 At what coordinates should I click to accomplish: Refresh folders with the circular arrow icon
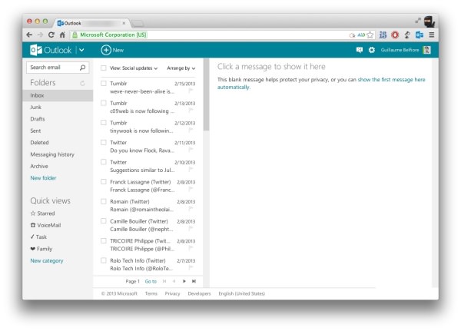[83, 83]
